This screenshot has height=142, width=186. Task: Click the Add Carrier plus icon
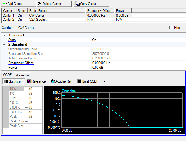(4, 4)
